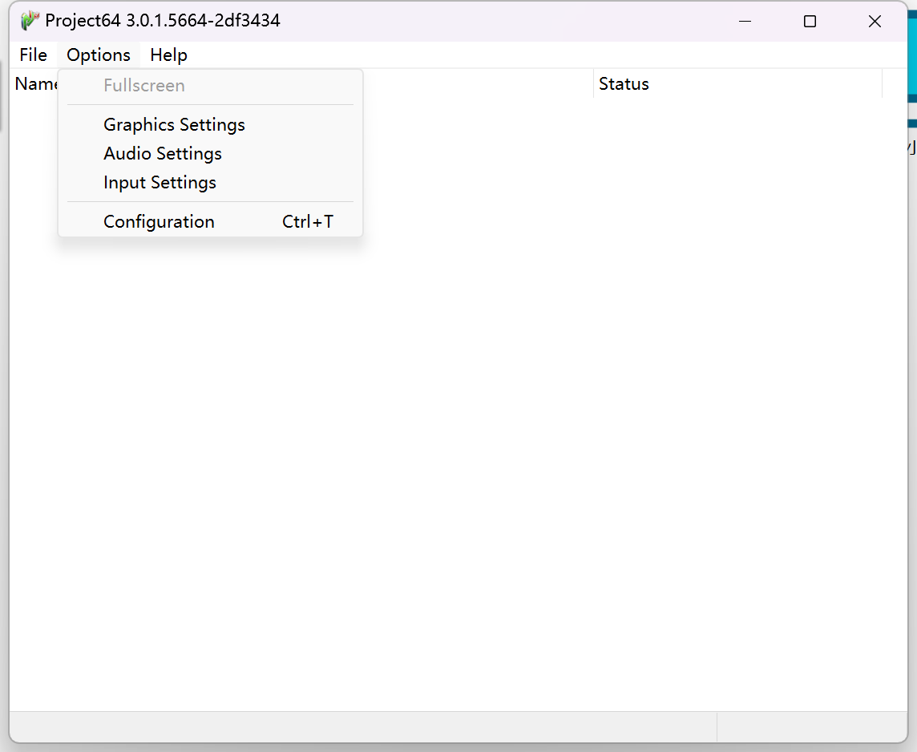Screen dimensions: 917x752
Task: Close the open Options menu
Action: point(99,55)
